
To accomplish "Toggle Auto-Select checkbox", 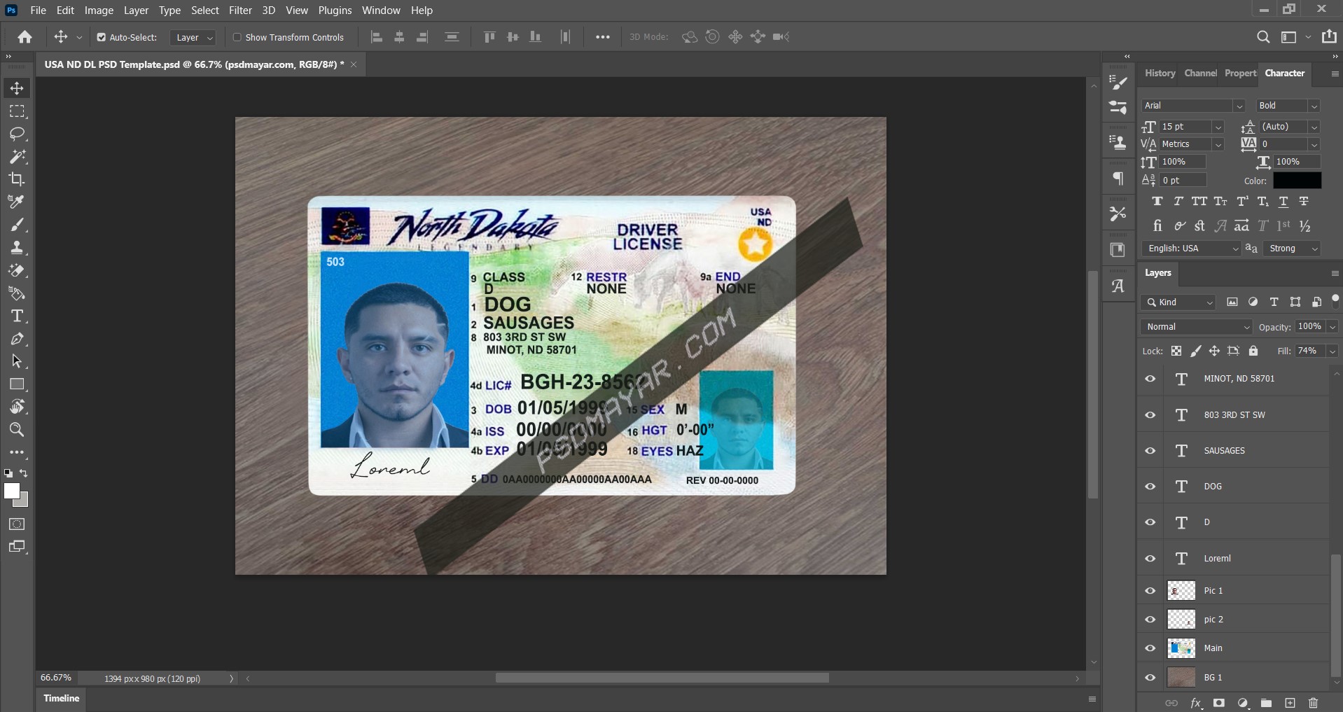I will (102, 37).
